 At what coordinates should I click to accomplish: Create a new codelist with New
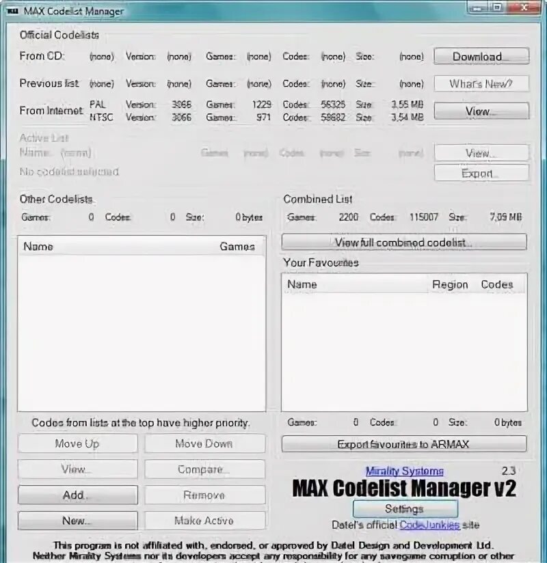pyautogui.click(x=78, y=521)
